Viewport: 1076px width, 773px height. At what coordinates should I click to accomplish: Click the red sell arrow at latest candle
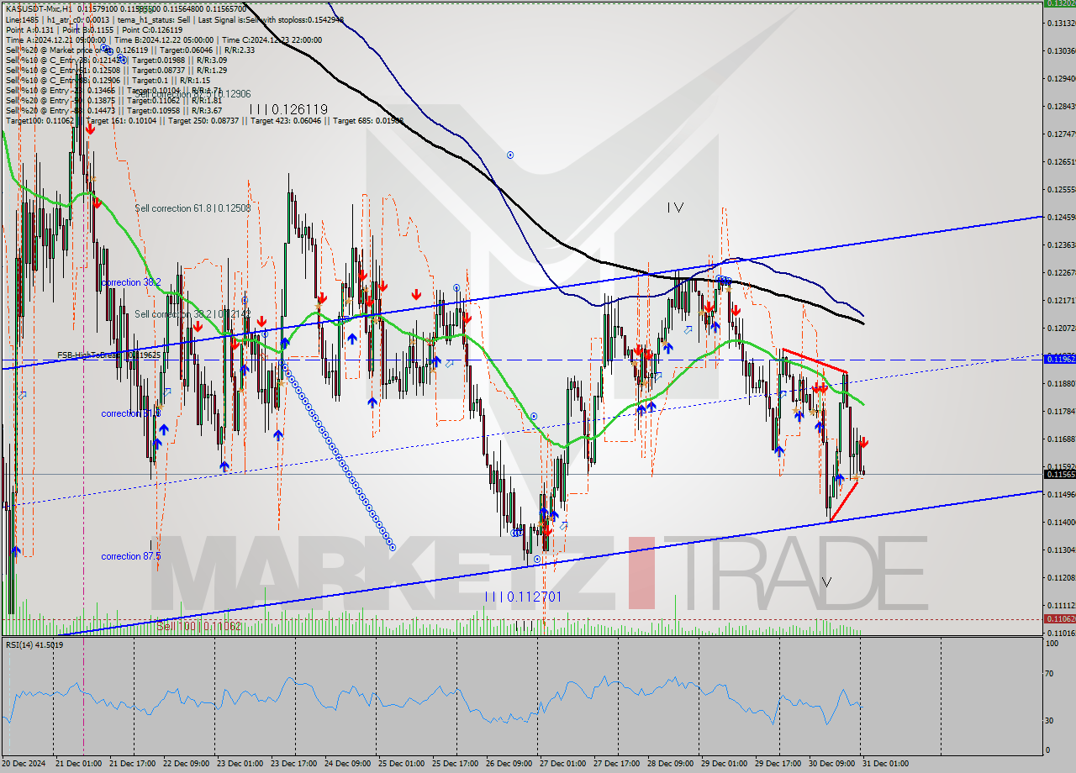(x=863, y=442)
